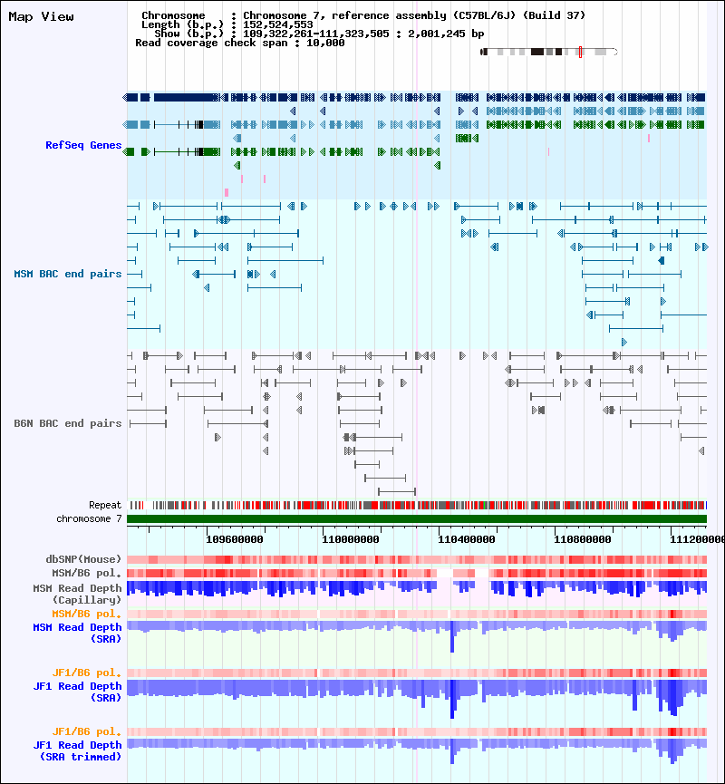Click the 110400000 axis tick label
The height and width of the screenshot is (784, 725).
[x=467, y=539]
